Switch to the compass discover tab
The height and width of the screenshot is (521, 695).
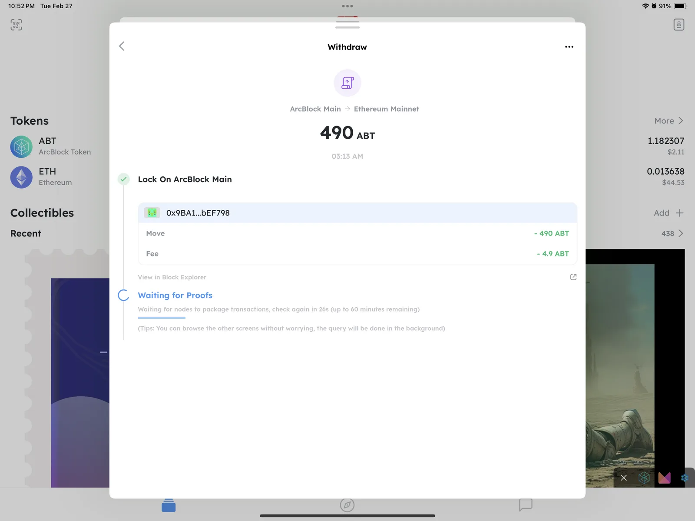347,505
